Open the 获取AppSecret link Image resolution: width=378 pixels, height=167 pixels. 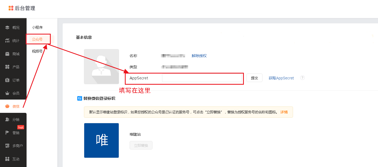pyautogui.click(x=281, y=78)
